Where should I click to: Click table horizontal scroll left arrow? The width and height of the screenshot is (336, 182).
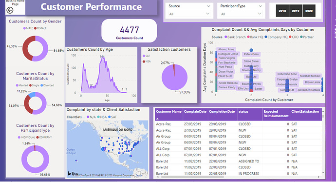point(158,177)
